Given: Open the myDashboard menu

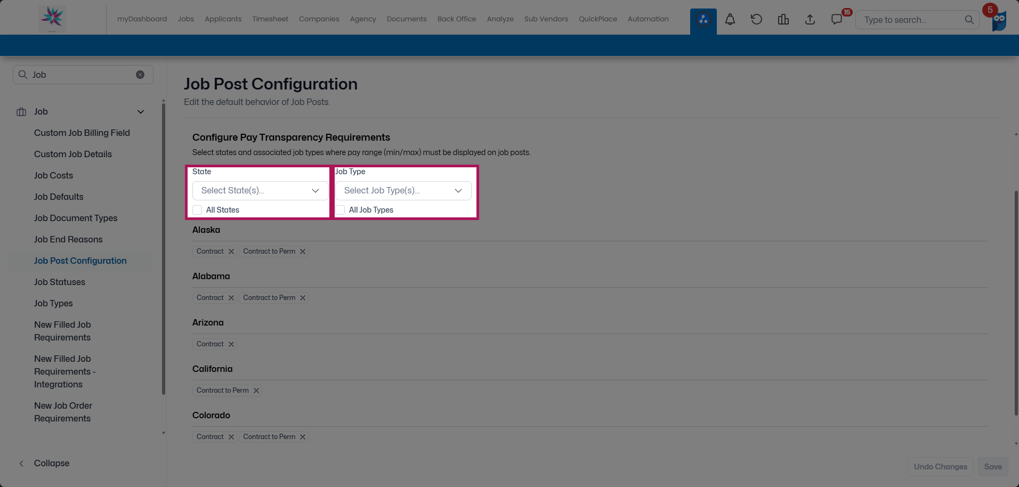Looking at the screenshot, I should [142, 19].
